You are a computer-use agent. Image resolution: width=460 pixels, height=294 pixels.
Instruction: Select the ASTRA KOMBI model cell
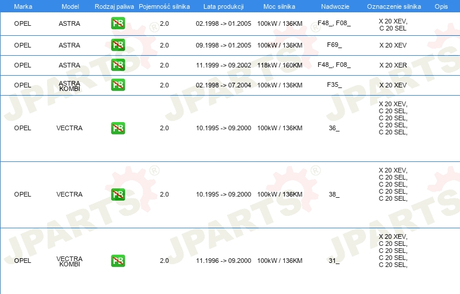click(x=69, y=86)
